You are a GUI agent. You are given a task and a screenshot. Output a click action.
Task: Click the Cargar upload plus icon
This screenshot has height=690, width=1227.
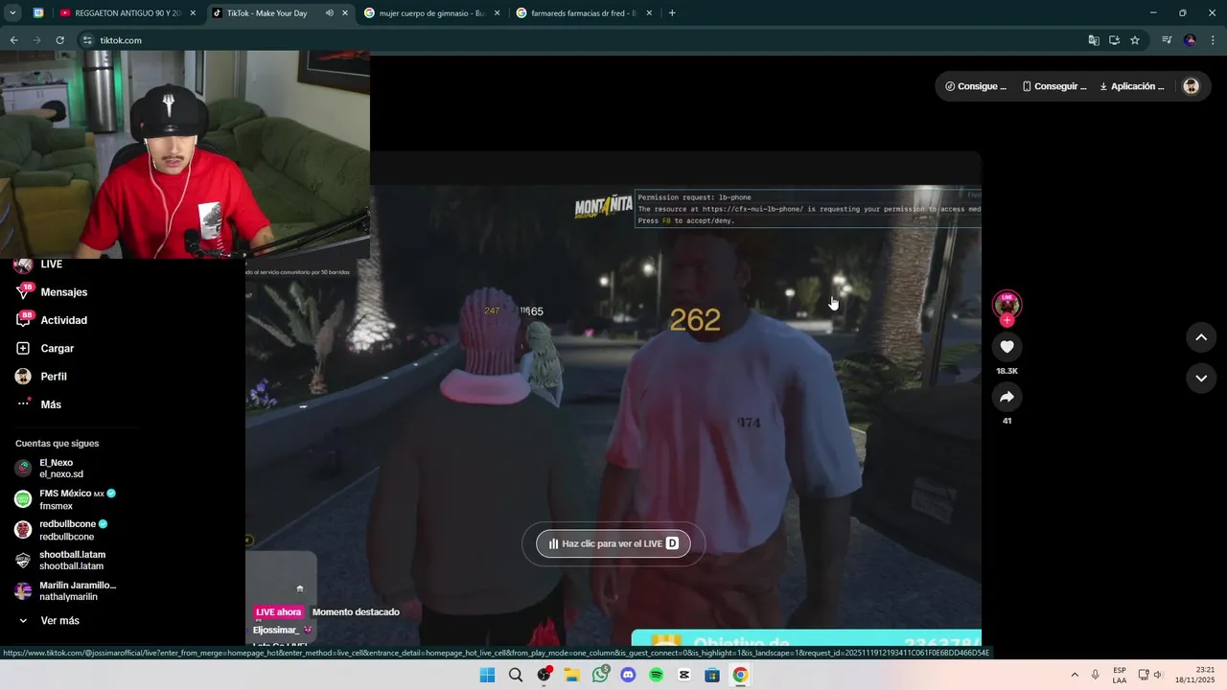(x=23, y=349)
